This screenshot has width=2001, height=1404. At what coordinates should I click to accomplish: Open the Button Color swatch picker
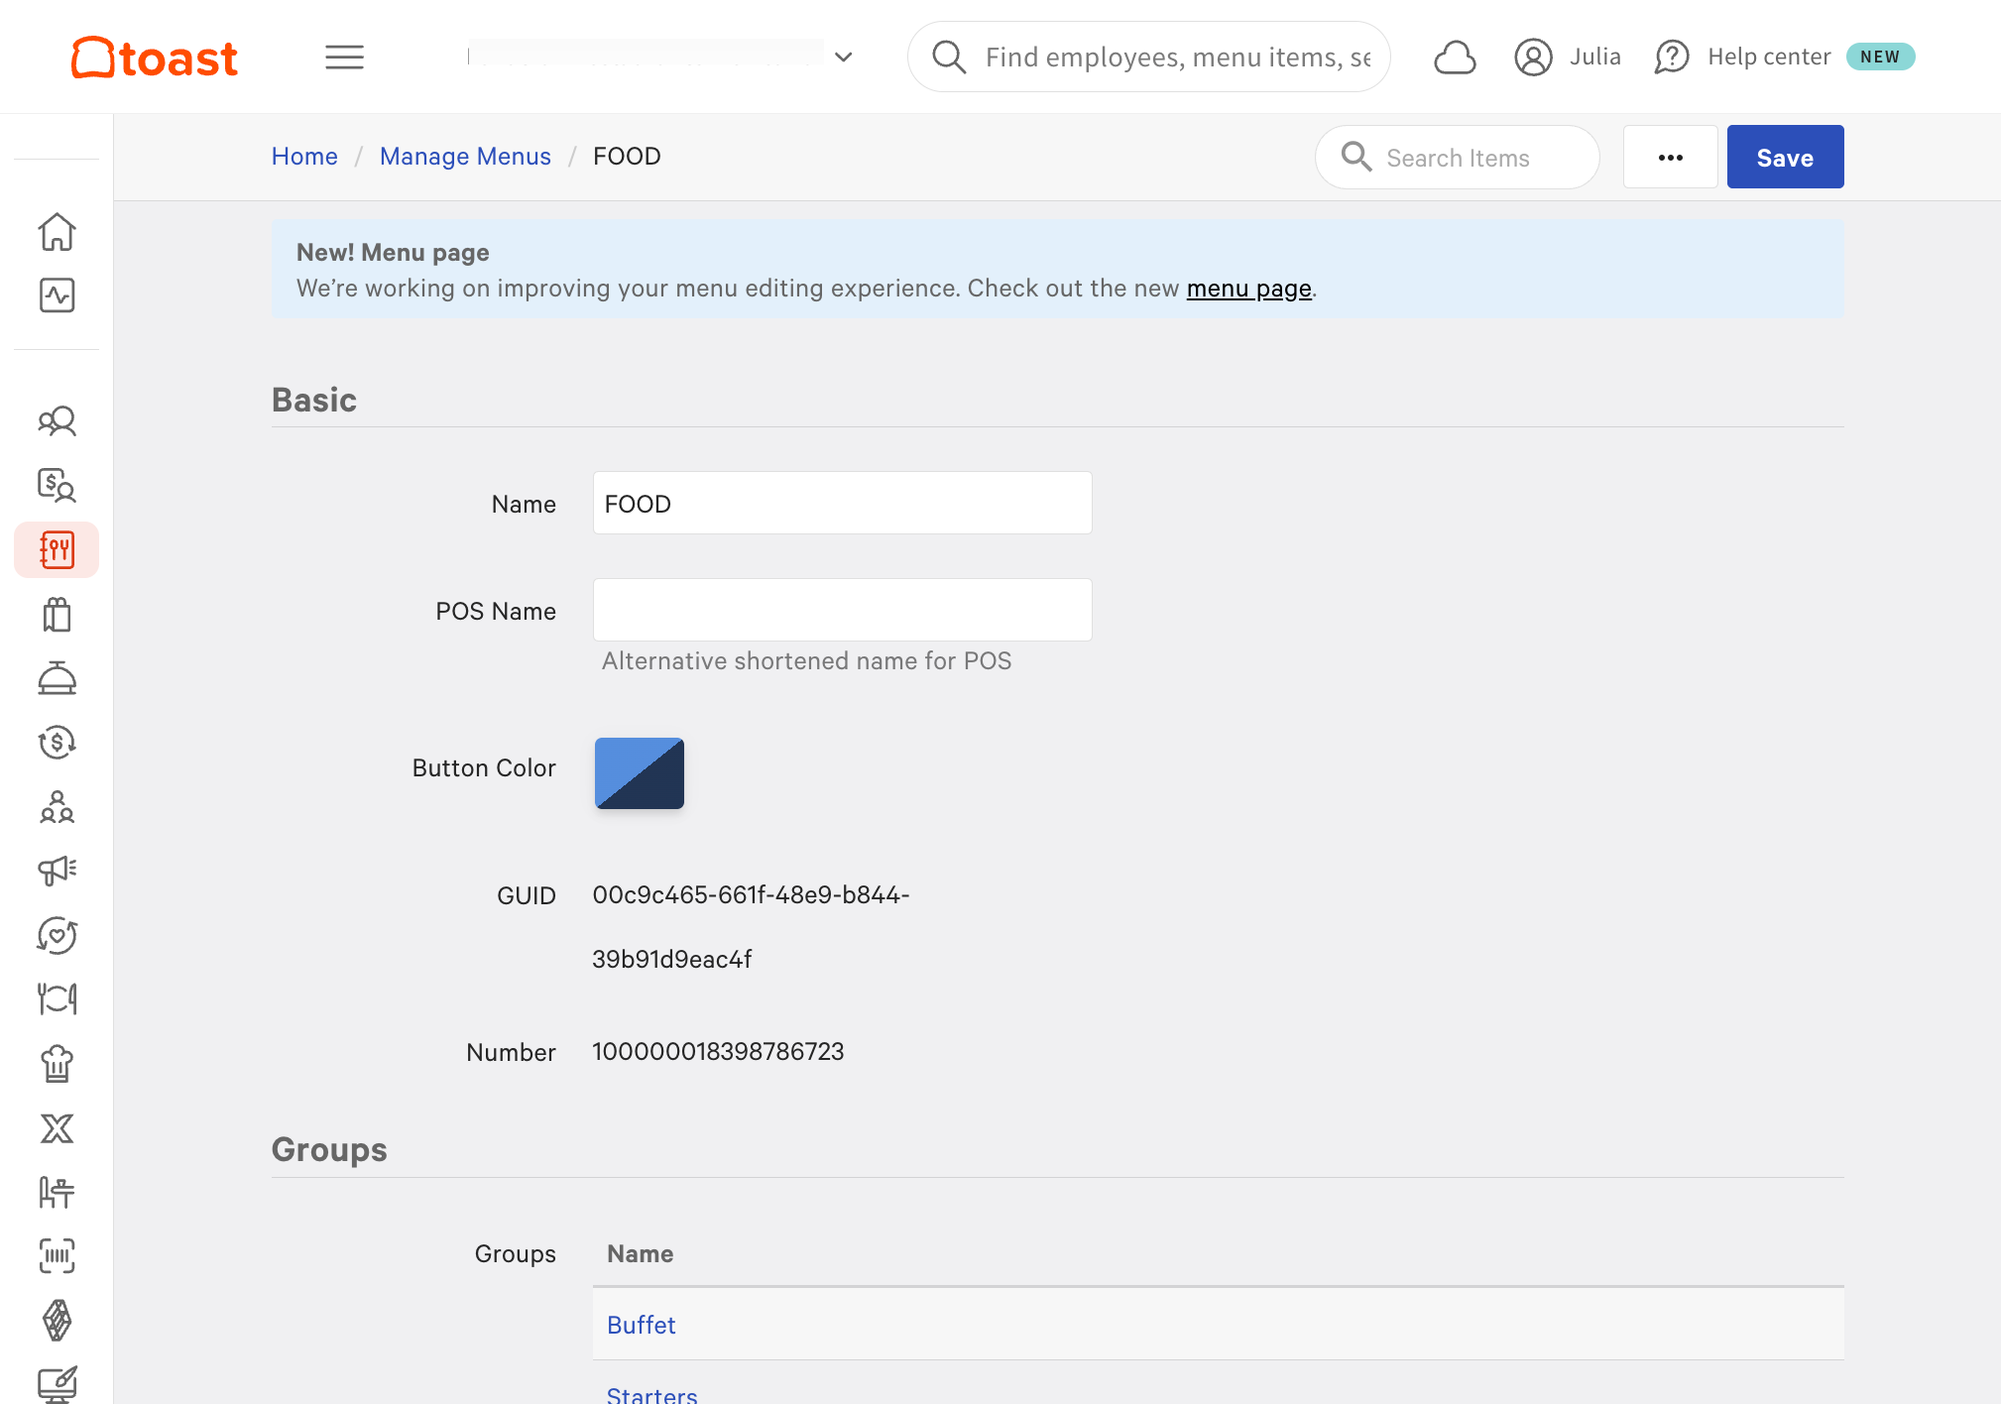[640, 773]
